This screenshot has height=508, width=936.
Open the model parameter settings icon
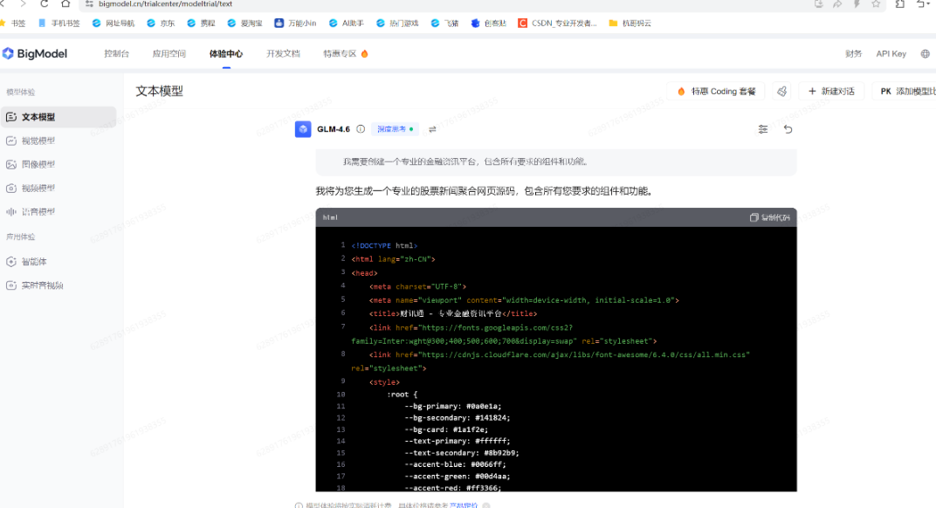pos(763,129)
